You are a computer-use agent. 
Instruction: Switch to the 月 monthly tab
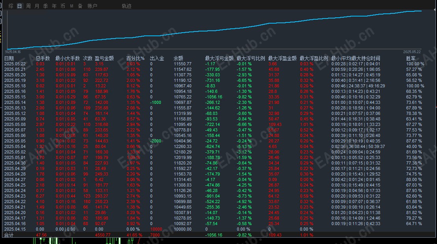37,6
